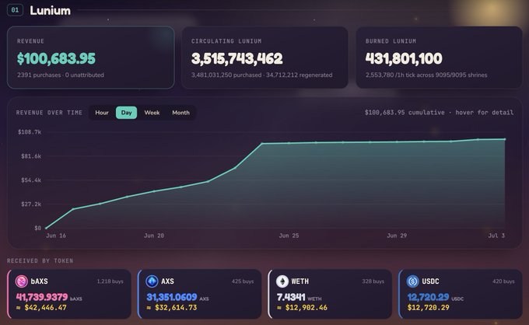Open the Revenue summary card
The image size is (529, 325).
pyautogui.click(x=91, y=58)
